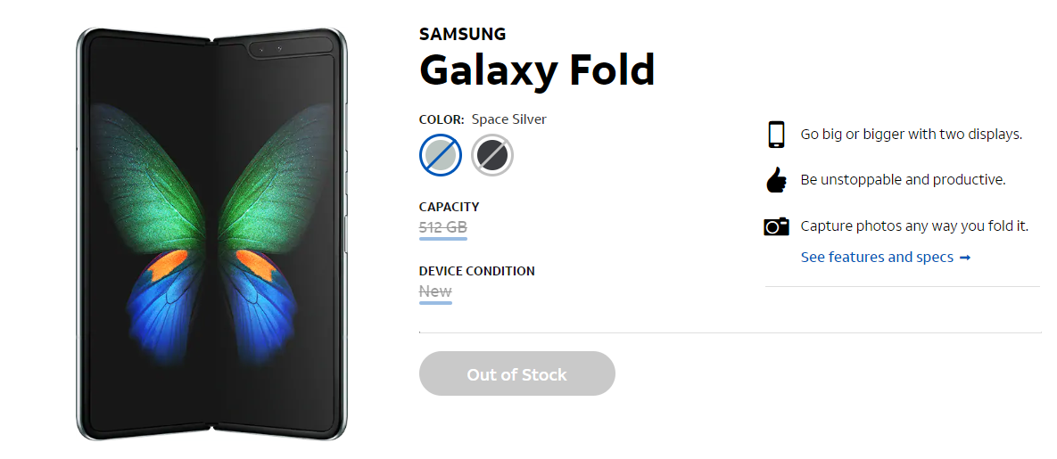This screenshot has height=459, width=1057.
Task: Select the Space Silver color swatch
Action: pyautogui.click(x=440, y=156)
